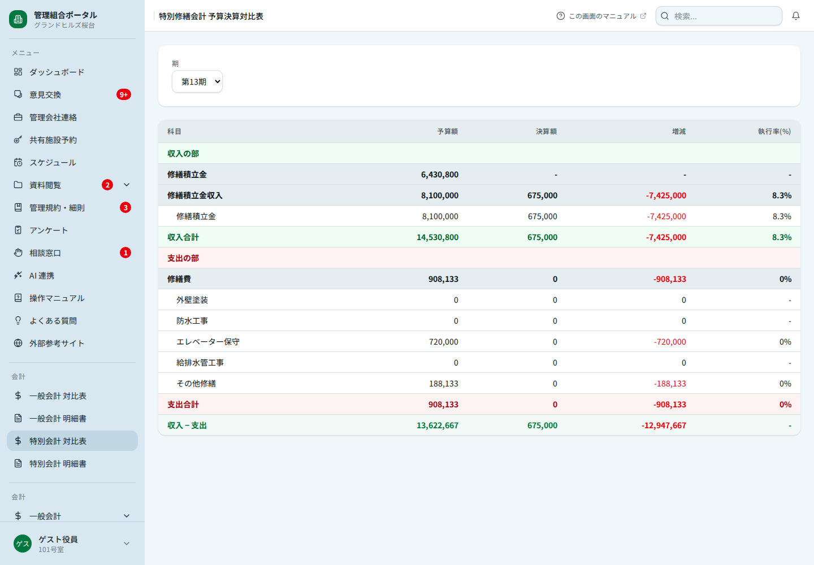Click 修繕積立金収入 row label
The height and width of the screenshot is (565, 814).
(195, 195)
